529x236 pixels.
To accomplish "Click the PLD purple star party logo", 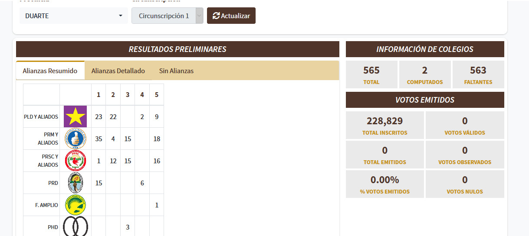I will pos(75,116).
